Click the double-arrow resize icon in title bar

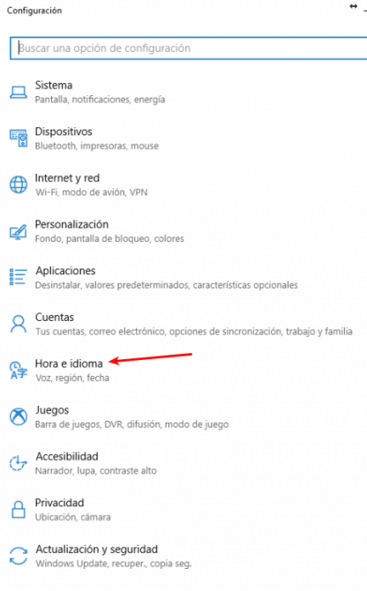coord(353,6)
